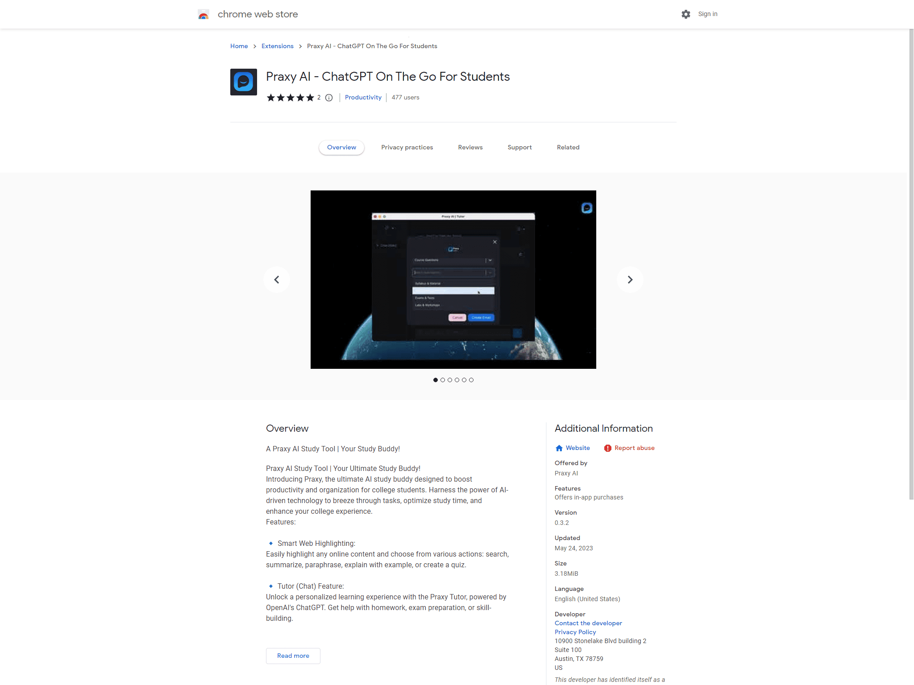Image resolution: width=914 pixels, height=685 pixels.
Task: Click the extension title heading text
Action: (x=388, y=77)
